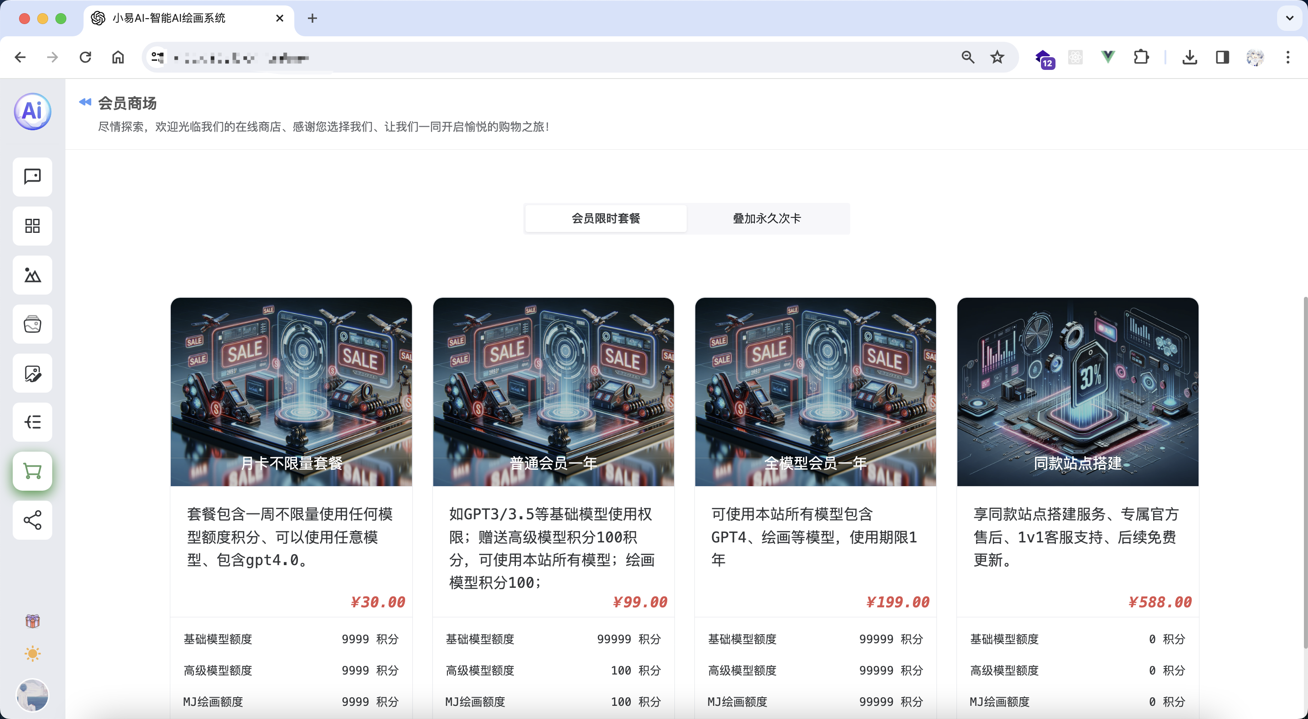Click MJ绘画额度 0 积分 row
Image resolution: width=1308 pixels, height=719 pixels.
click(x=1077, y=702)
